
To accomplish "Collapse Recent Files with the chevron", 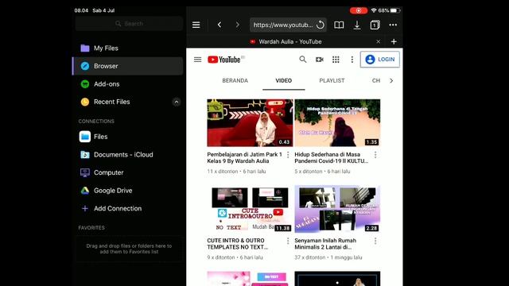I will pos(177,102).
